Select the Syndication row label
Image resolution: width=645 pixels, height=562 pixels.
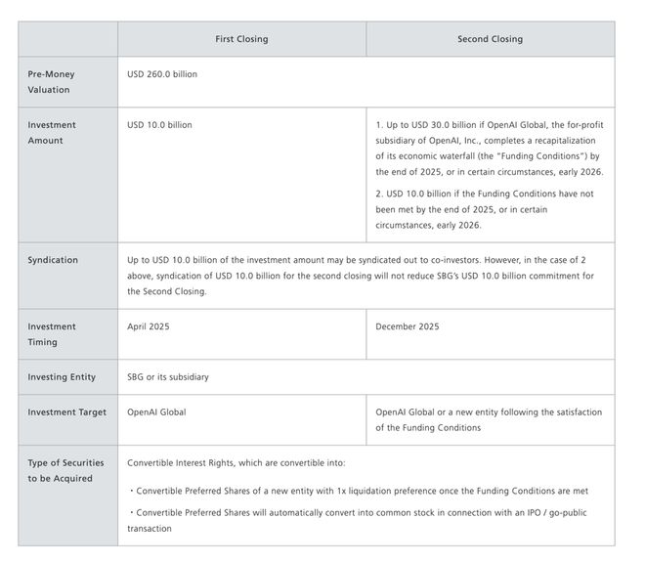pos(54,261)
